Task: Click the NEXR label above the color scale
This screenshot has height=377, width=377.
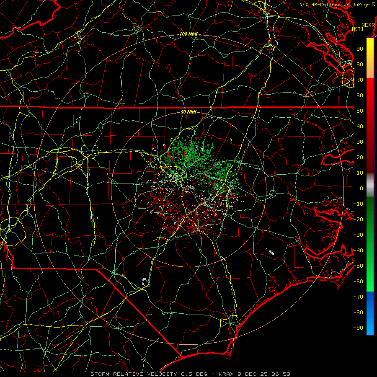Action: [x=368, y=25]
